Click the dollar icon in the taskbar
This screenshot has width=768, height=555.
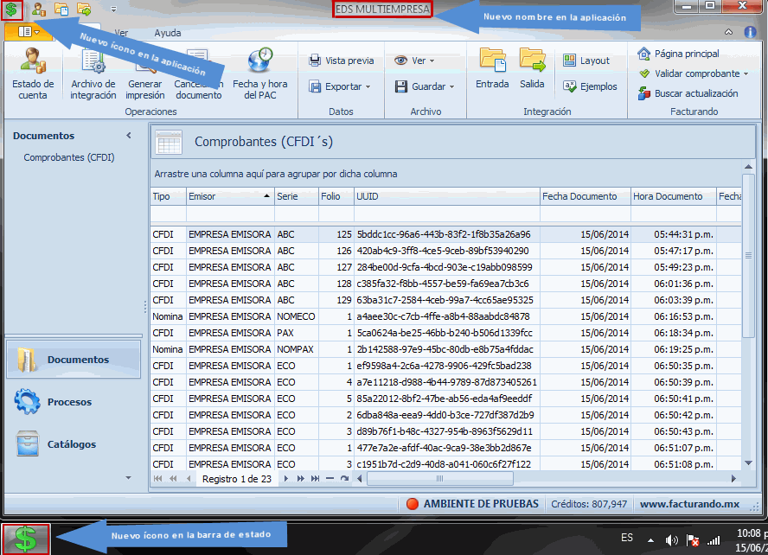(x=26, y=539)
